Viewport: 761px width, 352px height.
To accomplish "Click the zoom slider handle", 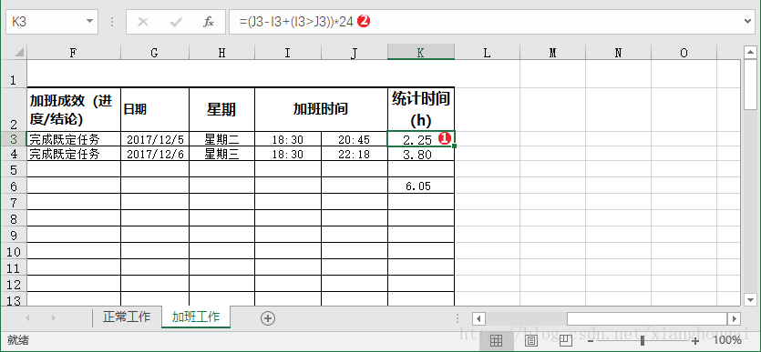I will [643, 340].
